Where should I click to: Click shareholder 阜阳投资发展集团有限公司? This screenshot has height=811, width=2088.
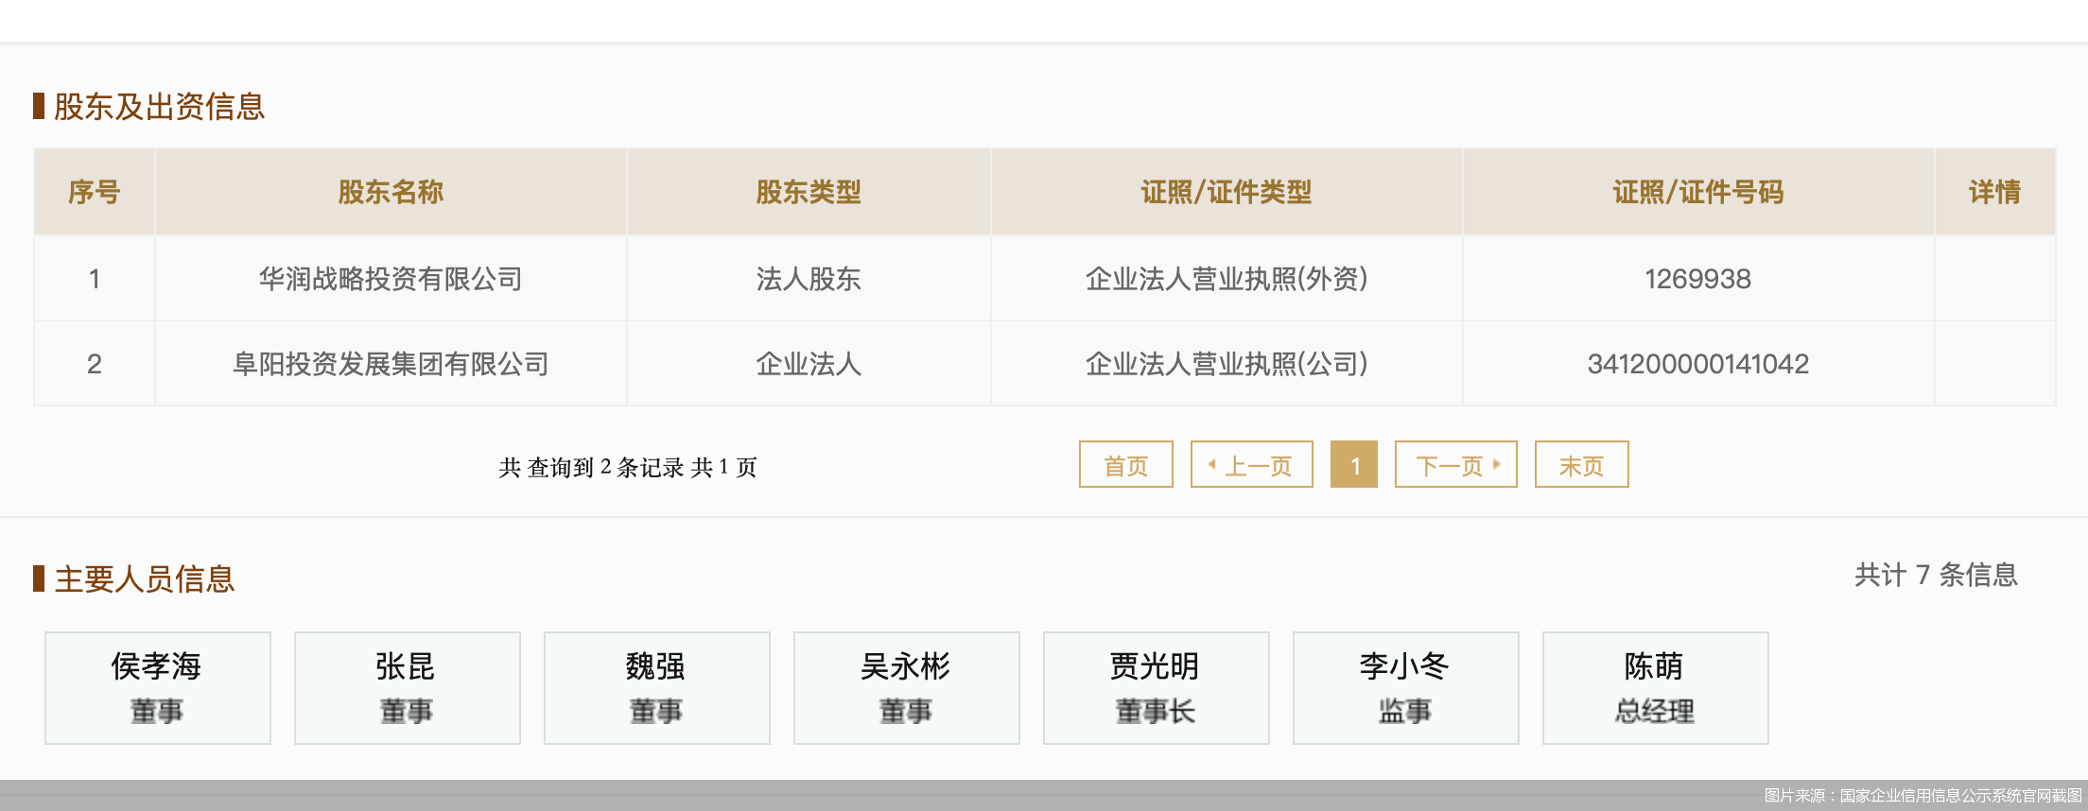coord(391,364)
